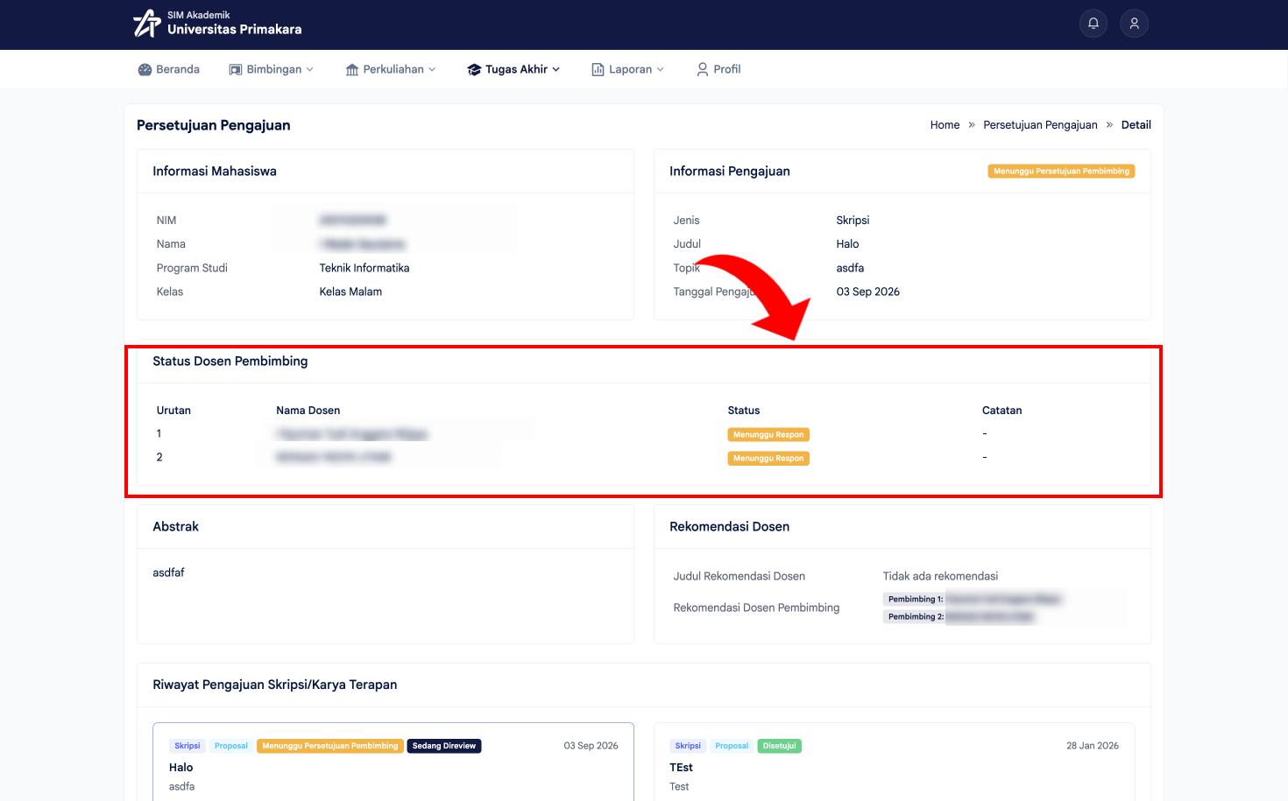The height and width of the screenshot is (801, 1288).
Task: Expand the Bimbingan dropdown chevron
Action: coord(309,69)
